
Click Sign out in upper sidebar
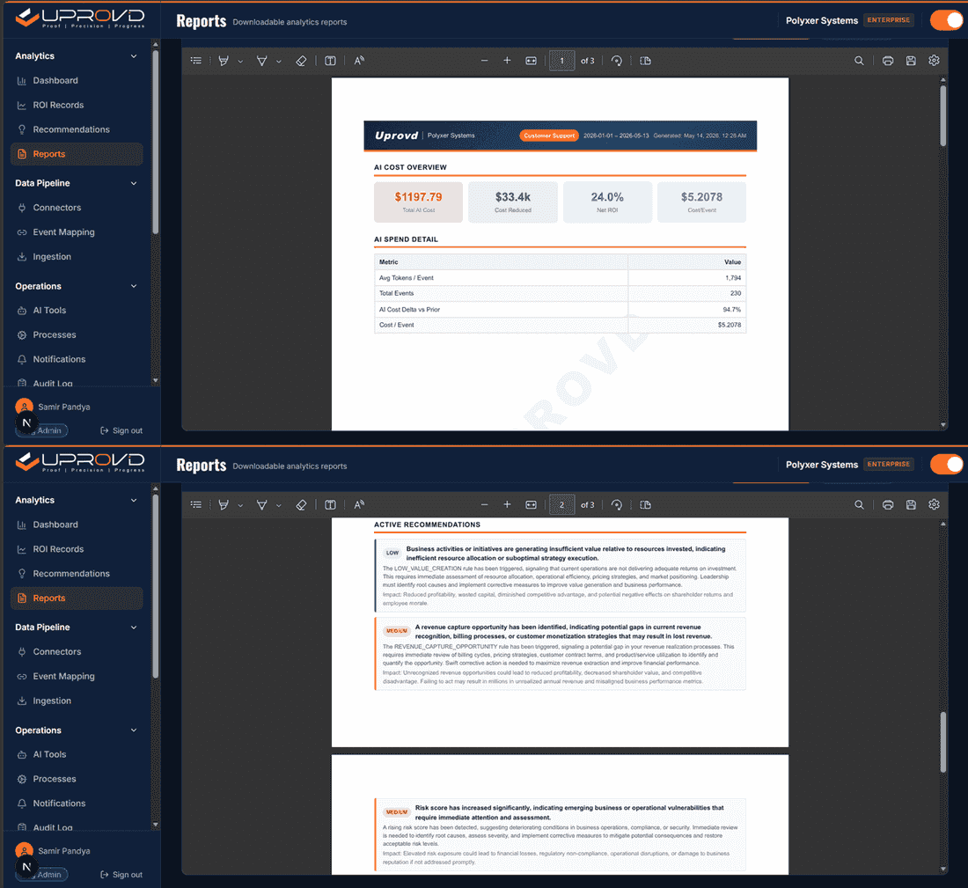tap(121, 430)
